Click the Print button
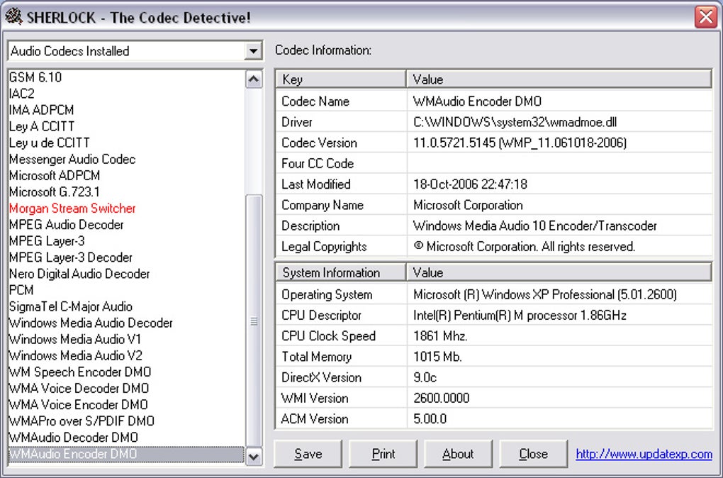 click(x=383, y=454)
